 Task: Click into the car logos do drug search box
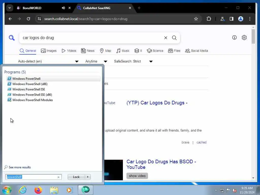pos(91,38)
